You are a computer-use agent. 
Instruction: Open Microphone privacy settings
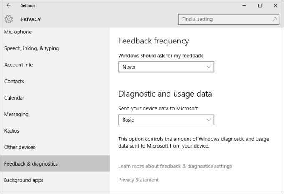pos(55,32)
